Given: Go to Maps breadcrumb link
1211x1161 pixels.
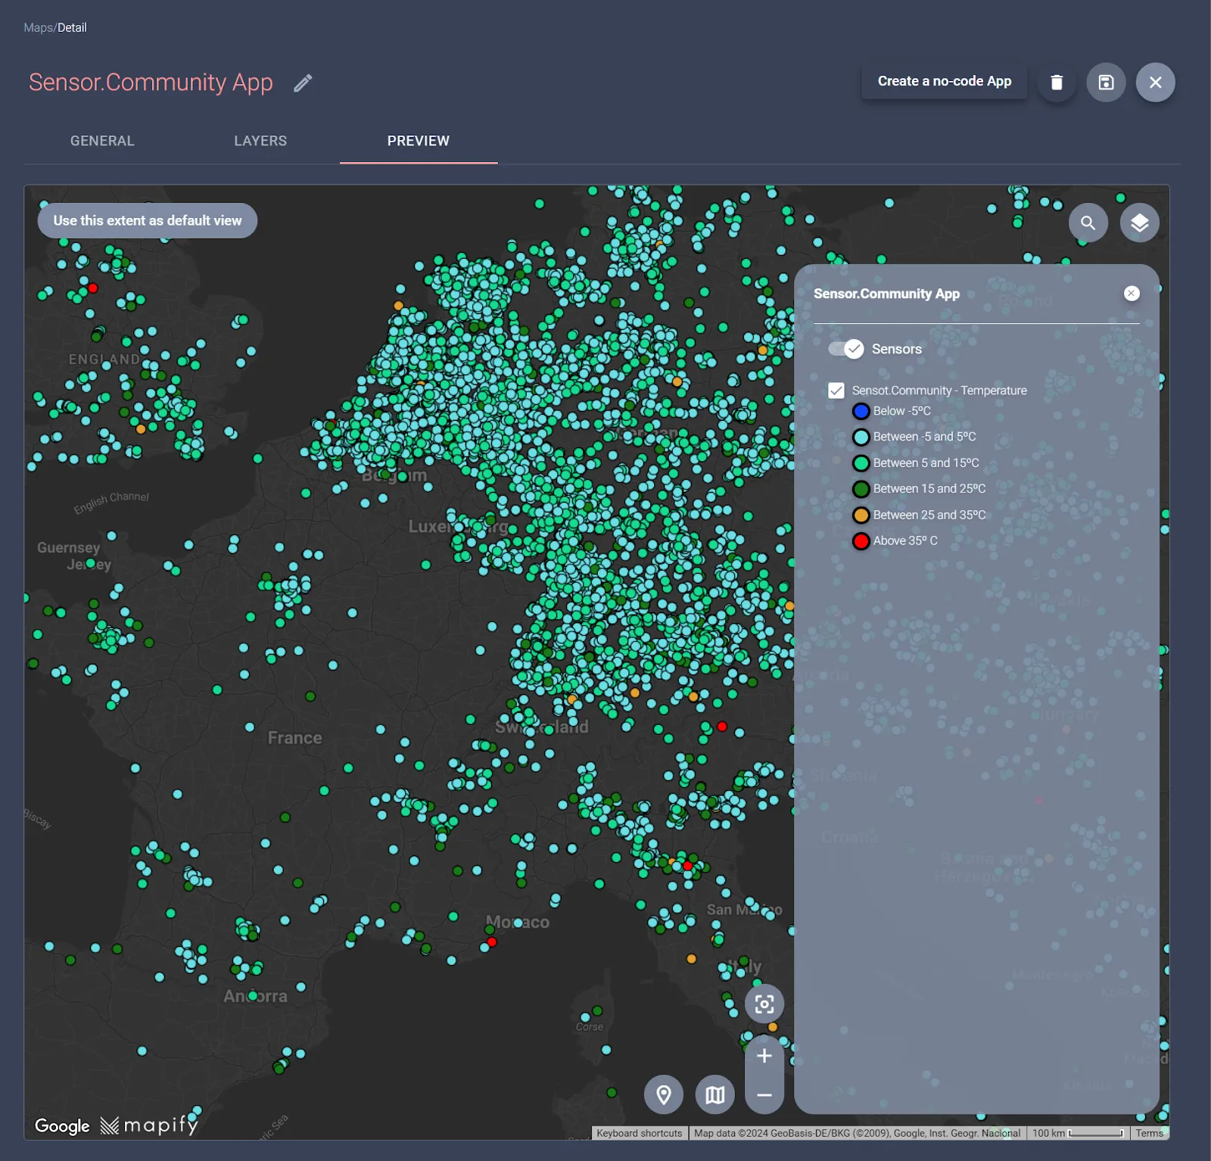Looking at the screenshot, I should tap(39, 27).
